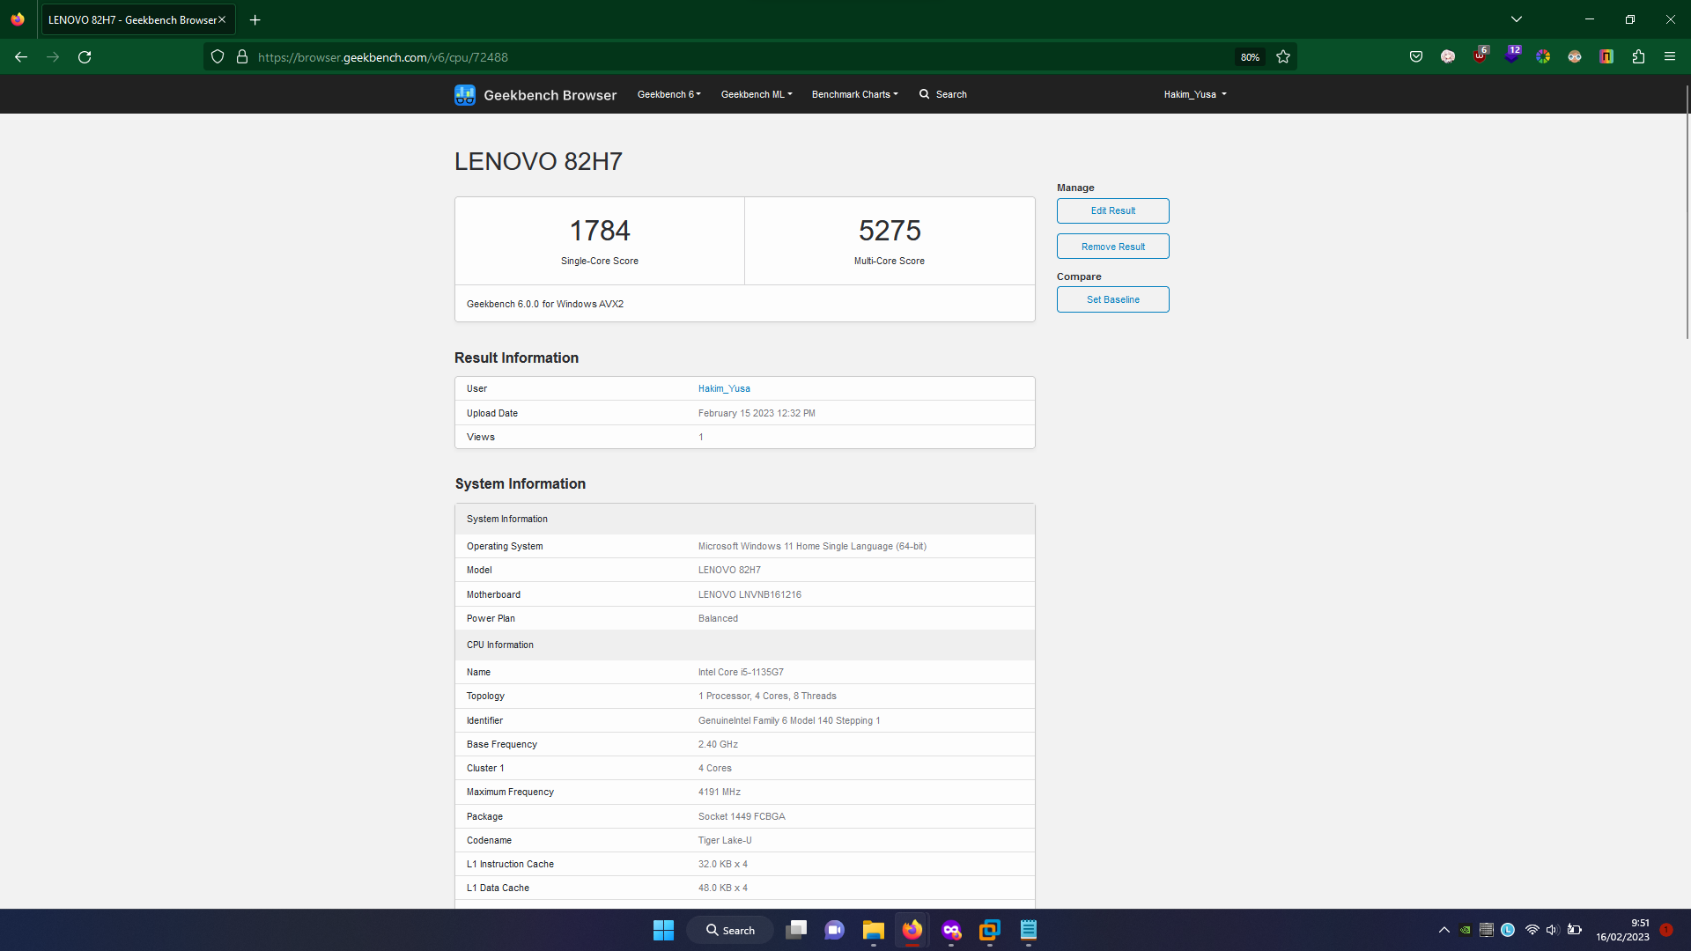The height and width of the screenshot is (951, 1691).
Task: Click the Set Baseline button
Action: pos(1113,299)
